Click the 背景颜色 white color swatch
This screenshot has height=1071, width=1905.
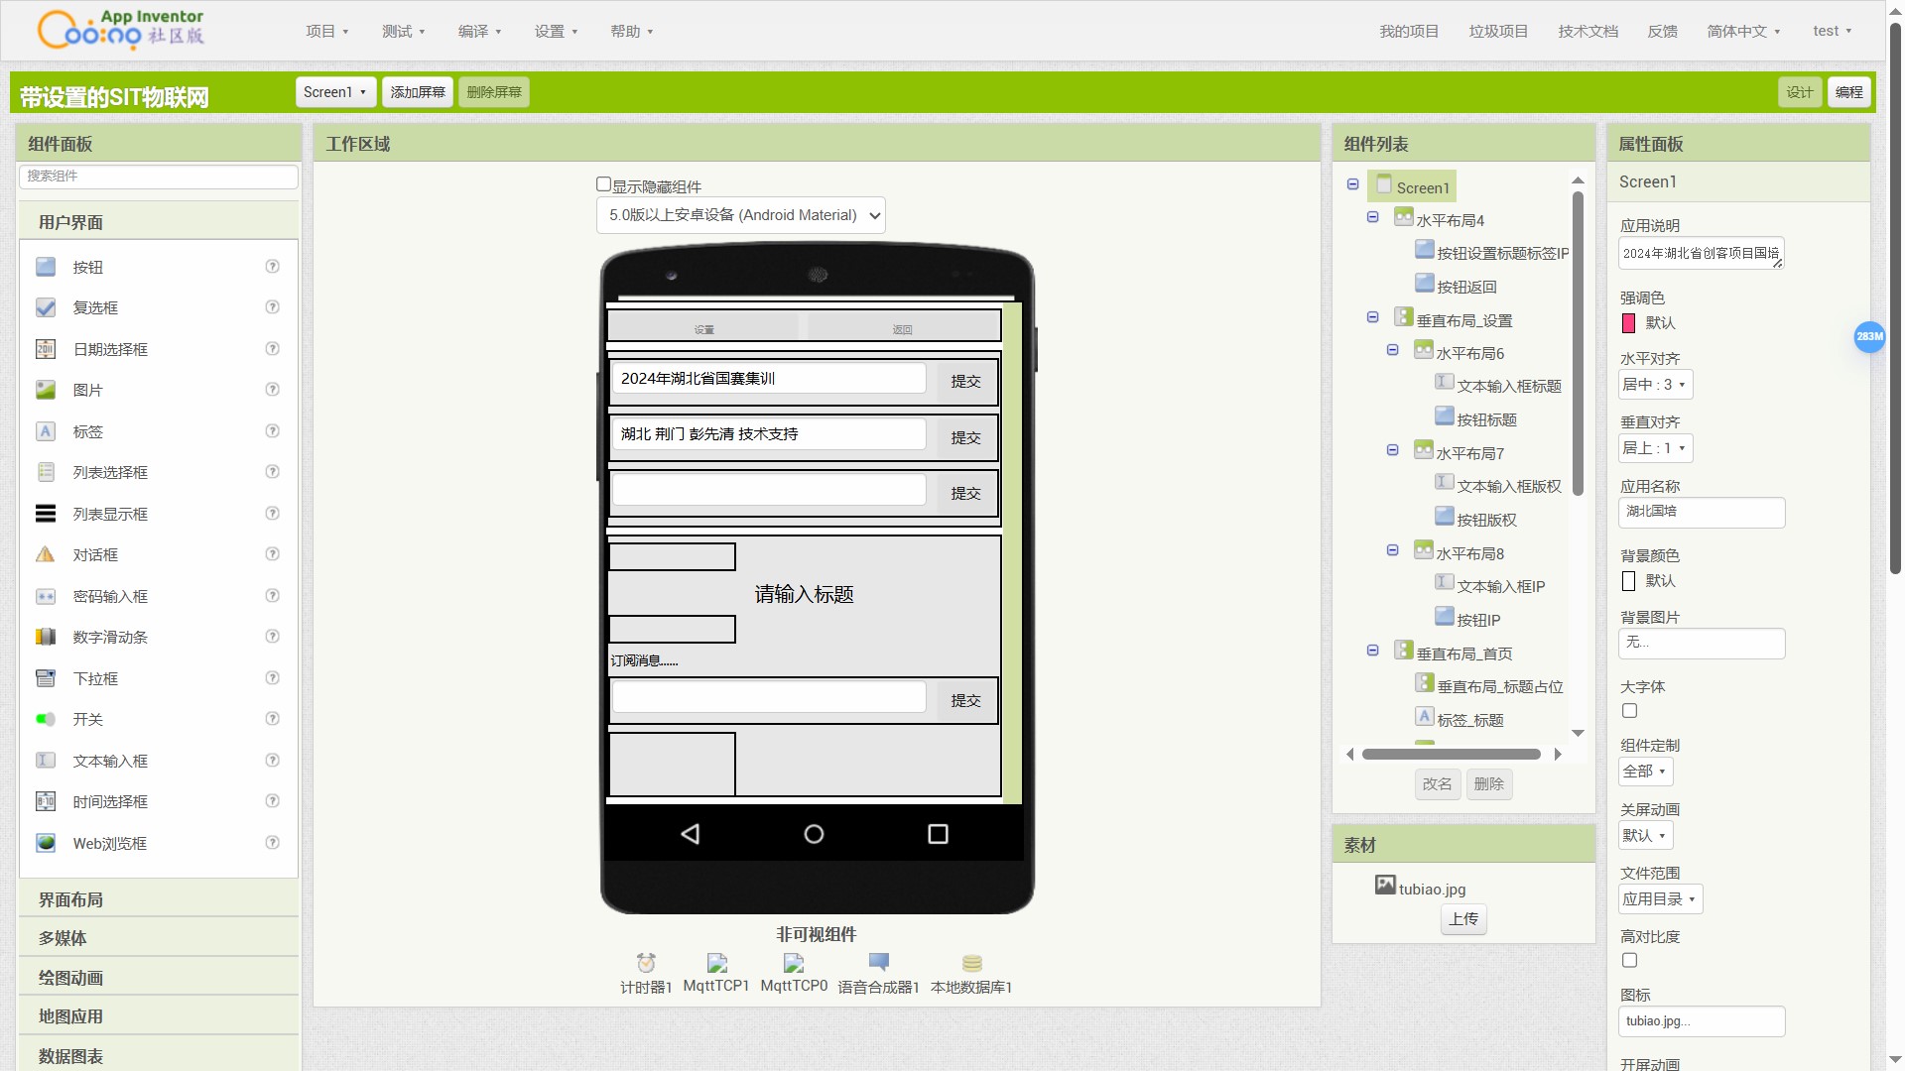(x=1628, y=581)
